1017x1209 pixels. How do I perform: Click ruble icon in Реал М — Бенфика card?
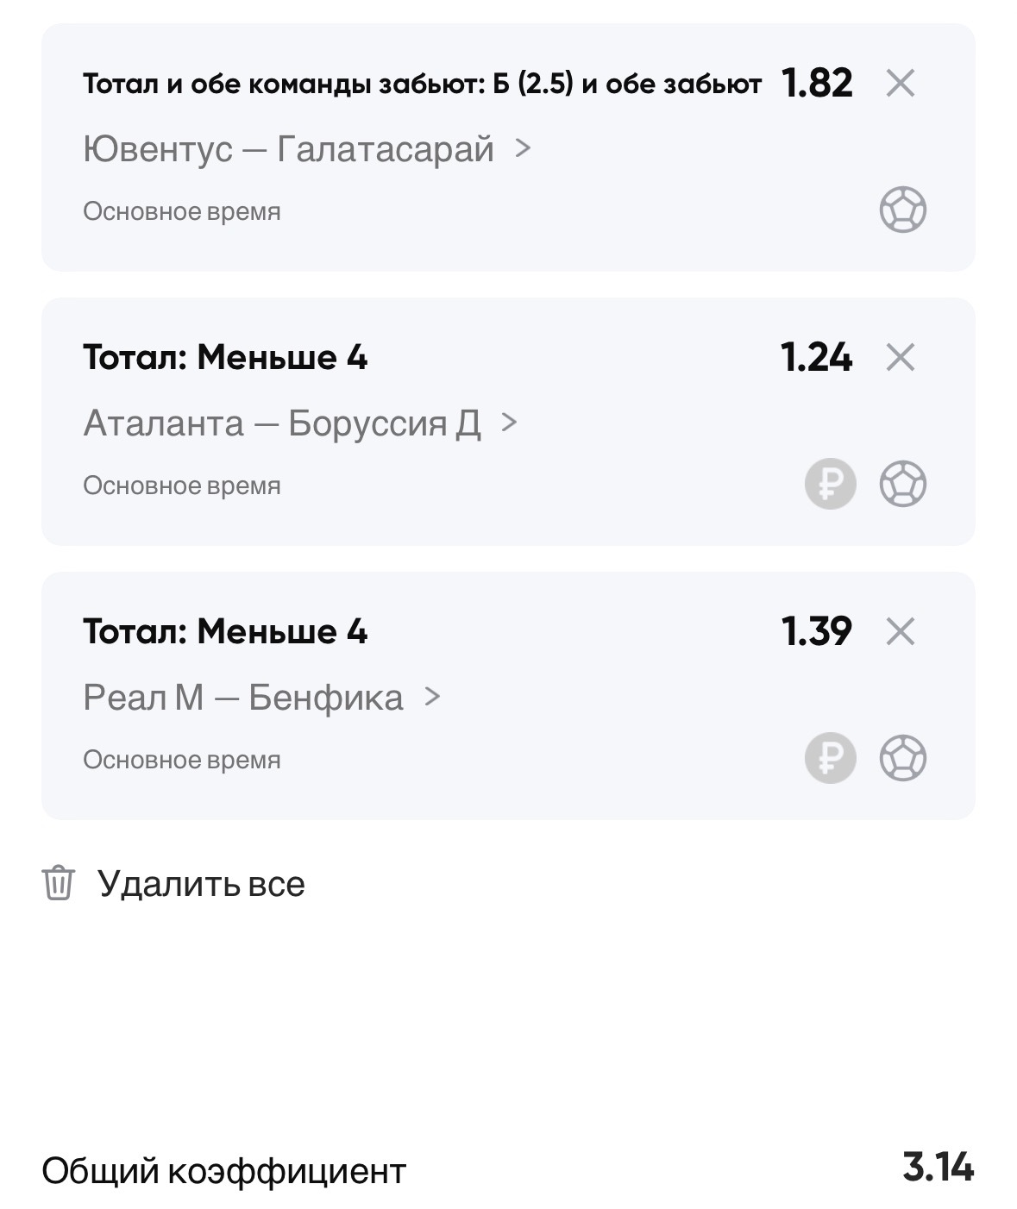point(830,758)
